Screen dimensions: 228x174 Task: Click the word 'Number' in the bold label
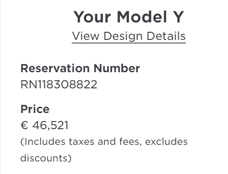pos(117,68)
